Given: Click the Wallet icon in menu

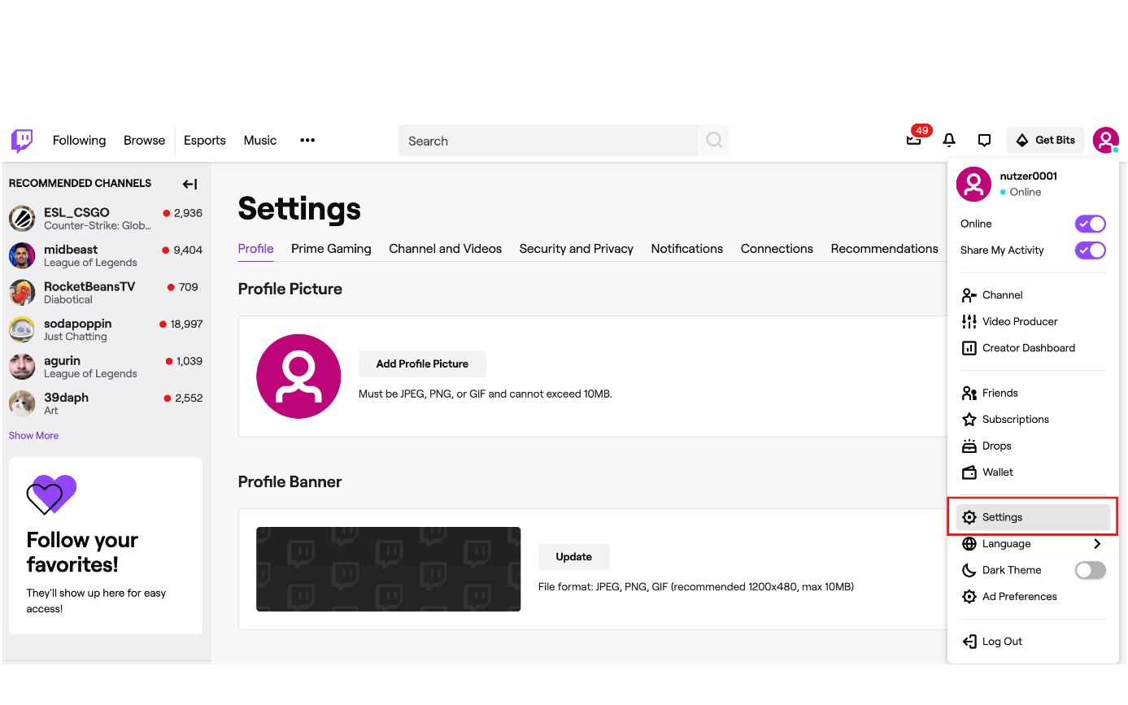Looking at the screenshot, I should (969, 472).
